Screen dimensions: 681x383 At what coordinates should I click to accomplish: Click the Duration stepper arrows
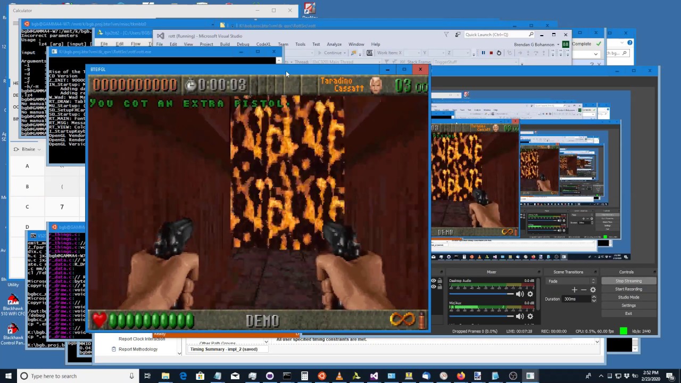[594, 299]
